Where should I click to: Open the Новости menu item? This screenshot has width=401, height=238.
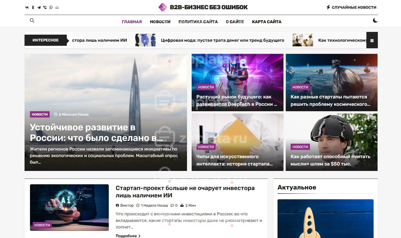pos(160,22)
